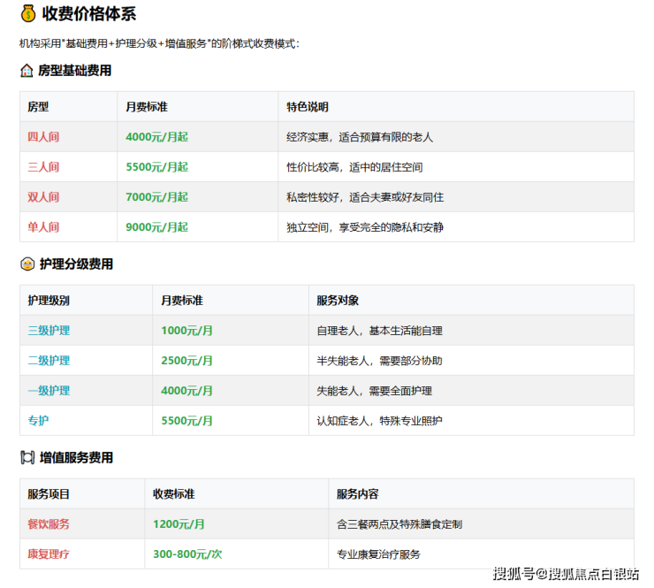This screenshot has height=588, width=654.
Task: Click the 9000元/月起 price text
Action: click(156, 227)
